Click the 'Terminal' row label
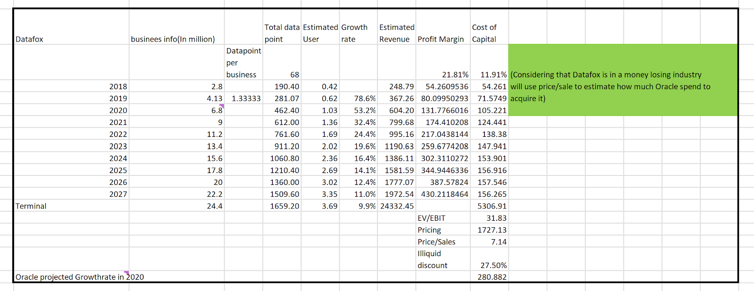754x291 pixels. [72, 206]
